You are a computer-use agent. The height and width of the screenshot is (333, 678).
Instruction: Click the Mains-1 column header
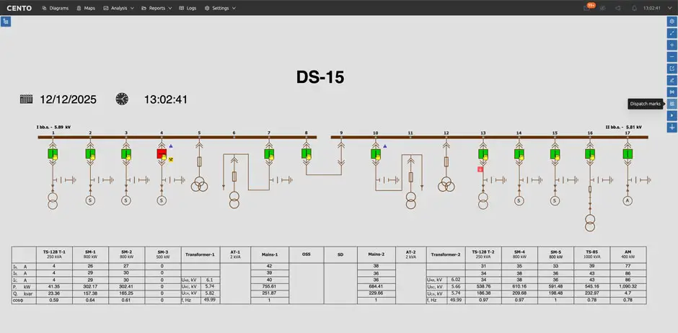269,255
